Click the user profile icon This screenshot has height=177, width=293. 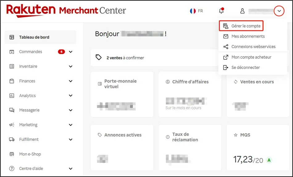coord(242,11)
